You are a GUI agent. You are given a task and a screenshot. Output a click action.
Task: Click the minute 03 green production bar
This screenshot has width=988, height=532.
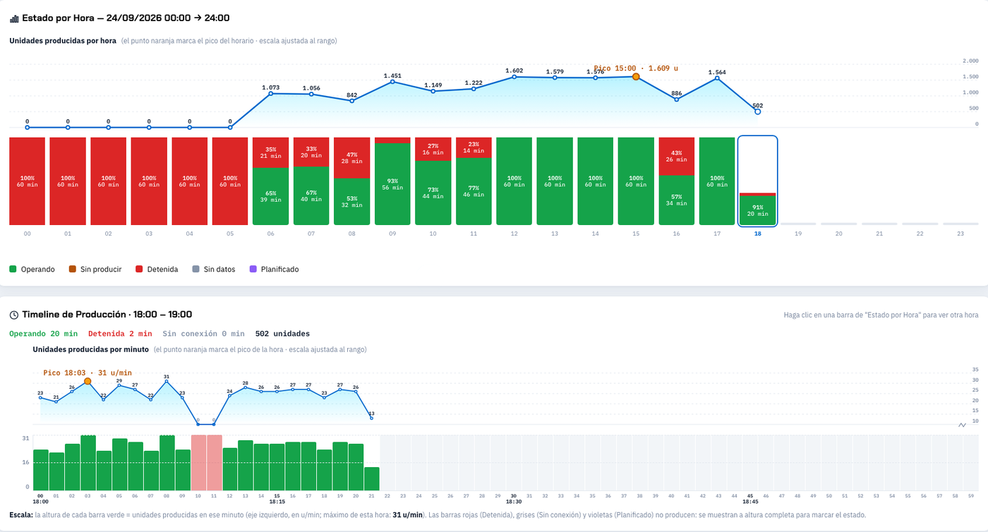(x=88, y=463)
